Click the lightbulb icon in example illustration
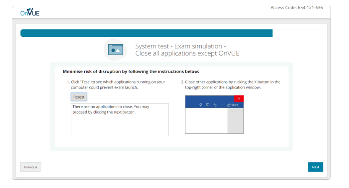 [x=201, y=105]
